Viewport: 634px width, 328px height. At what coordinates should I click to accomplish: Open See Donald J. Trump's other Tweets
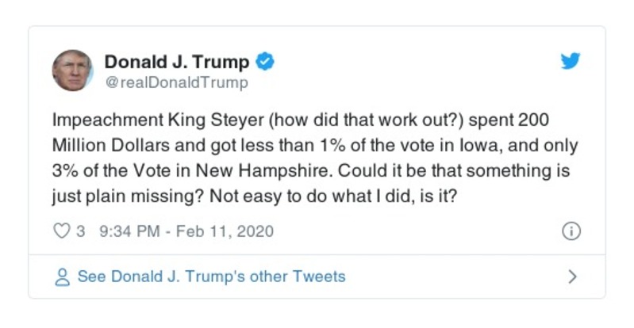tap(211, 277)
